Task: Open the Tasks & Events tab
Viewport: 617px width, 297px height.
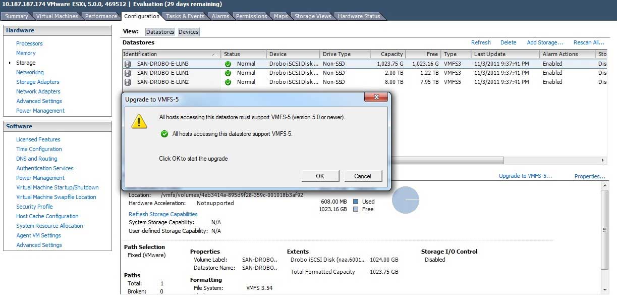Action: (185, 16)
